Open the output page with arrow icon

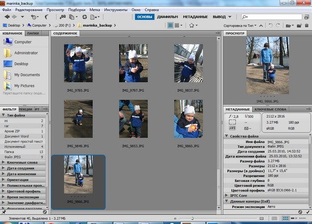[95, 17]
